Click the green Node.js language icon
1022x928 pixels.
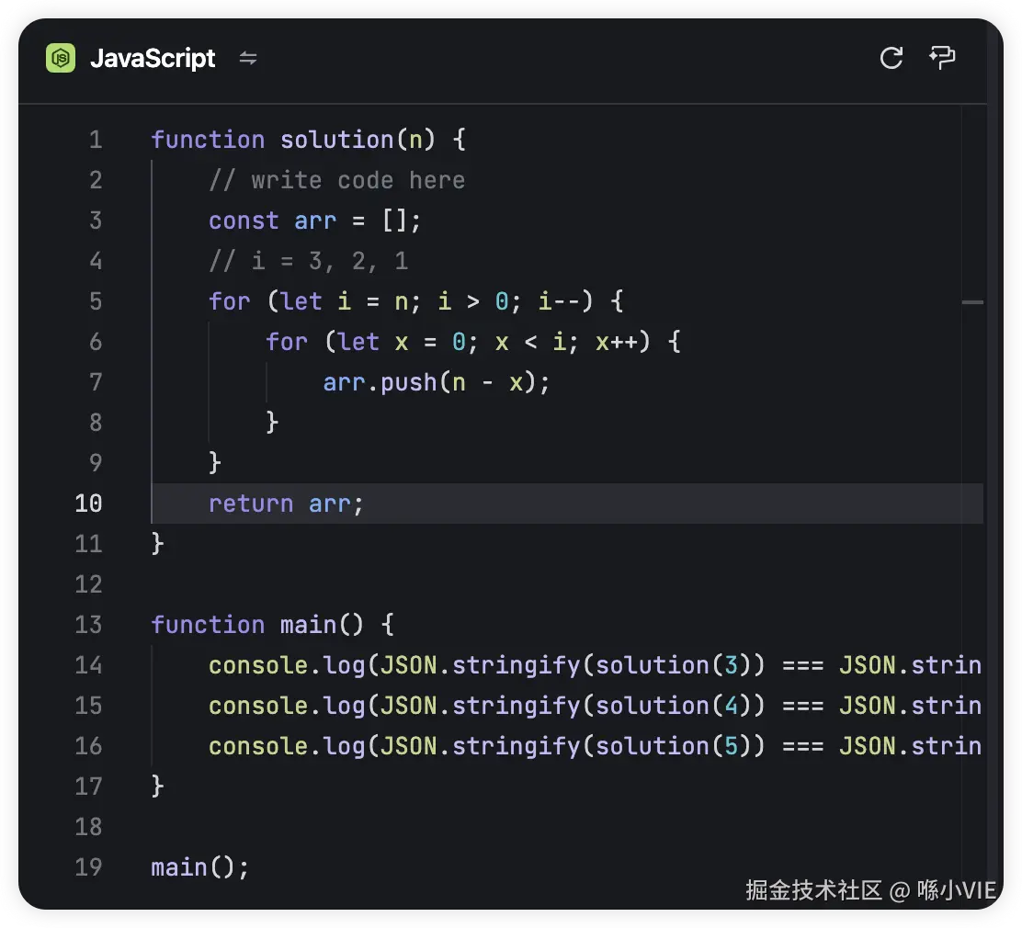pos(61,59)
